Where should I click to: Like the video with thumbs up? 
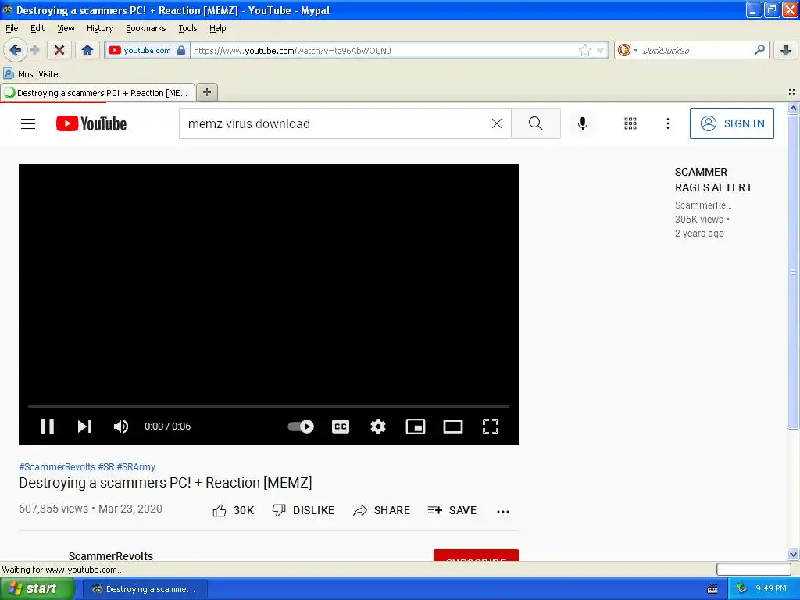tap(233, 510)
